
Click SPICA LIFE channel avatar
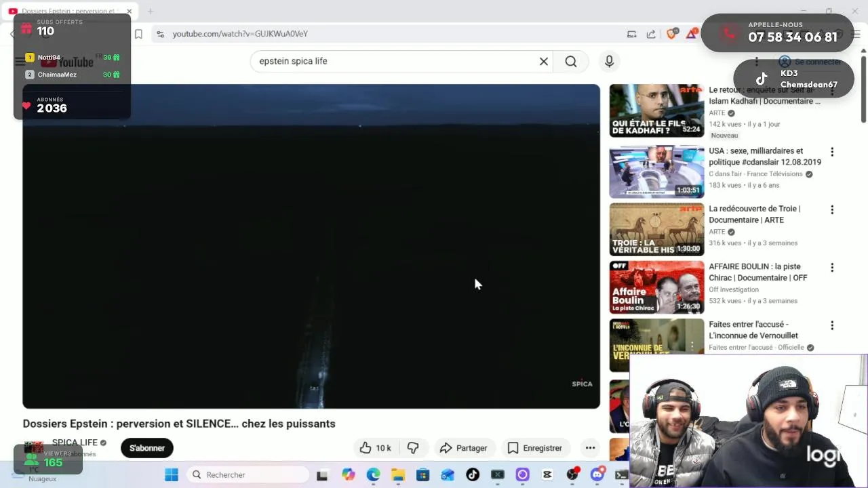click(33, 448)
